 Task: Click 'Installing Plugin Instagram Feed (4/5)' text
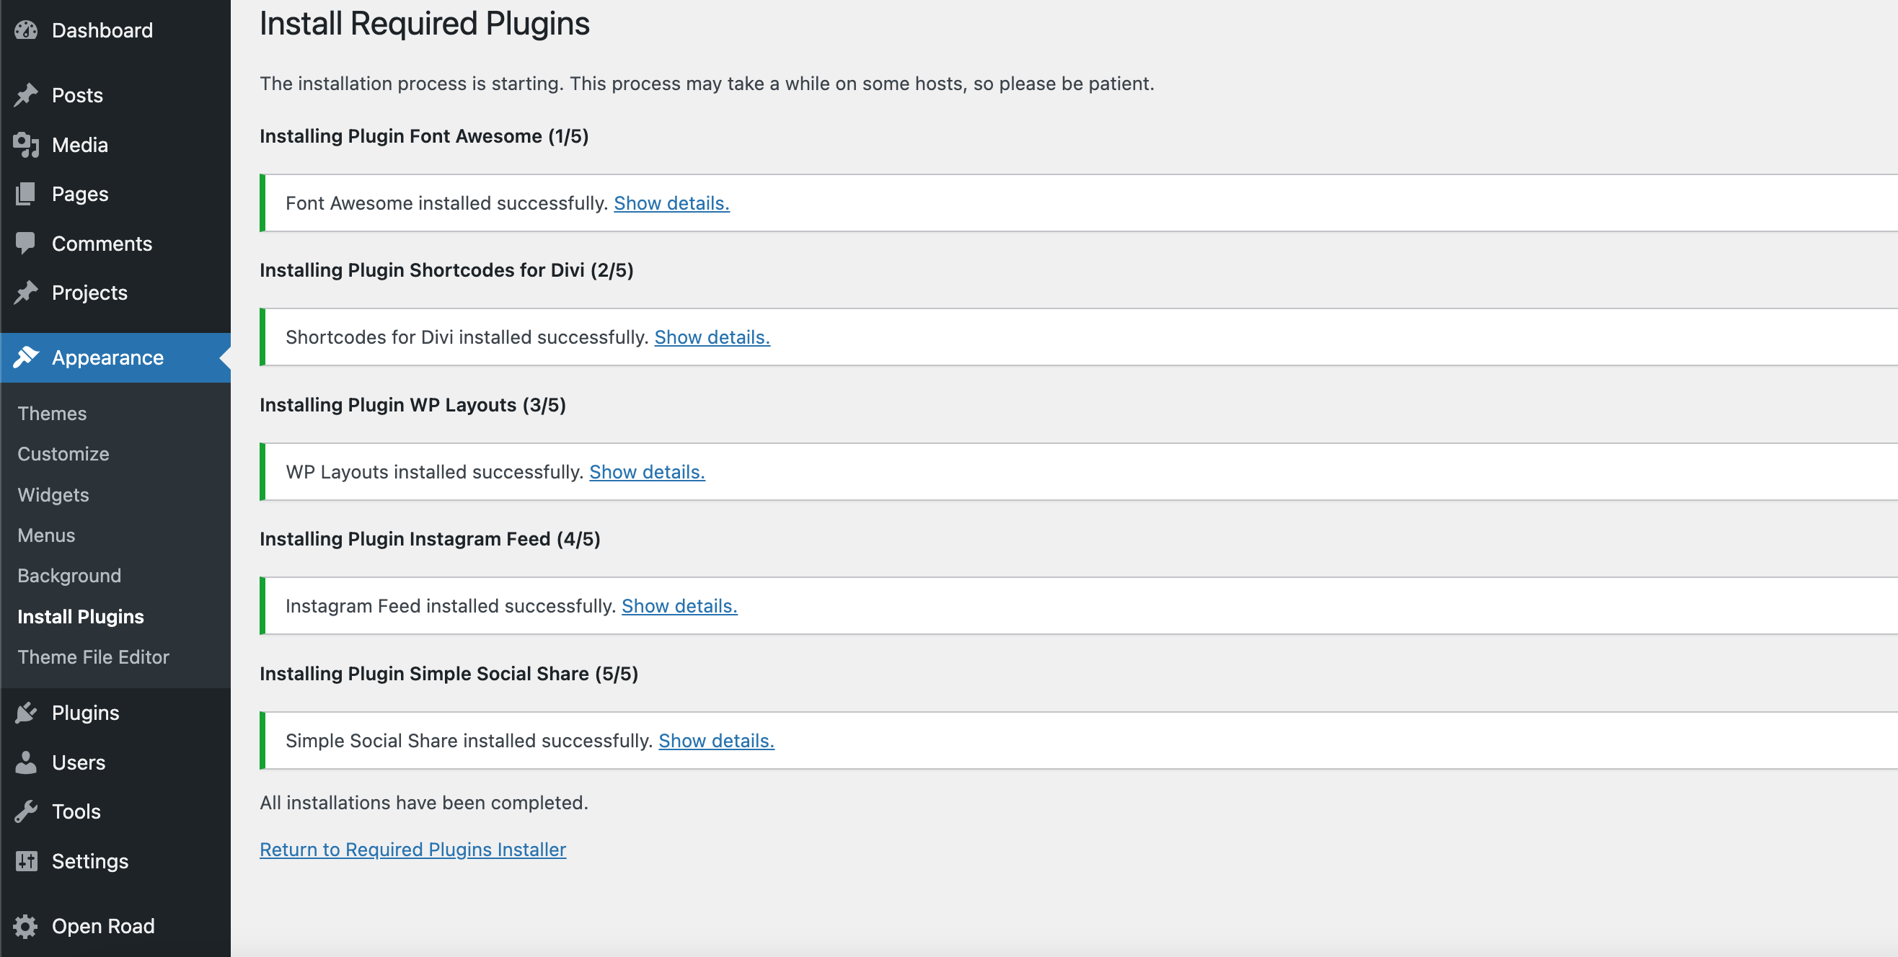430,539
